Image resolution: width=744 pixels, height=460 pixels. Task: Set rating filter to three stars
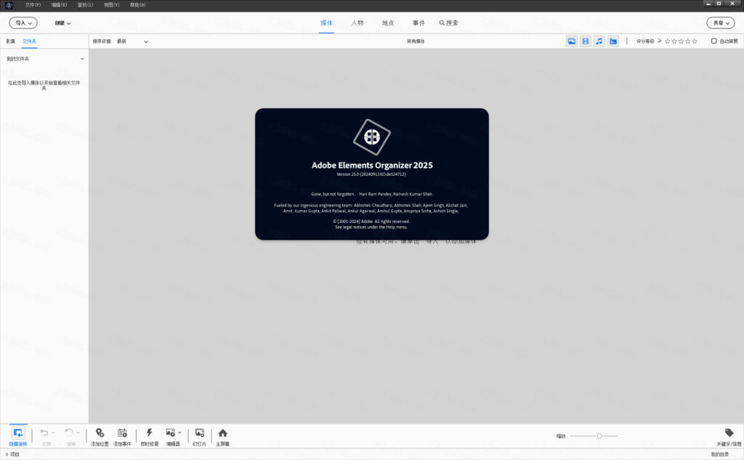coord(681,41)
